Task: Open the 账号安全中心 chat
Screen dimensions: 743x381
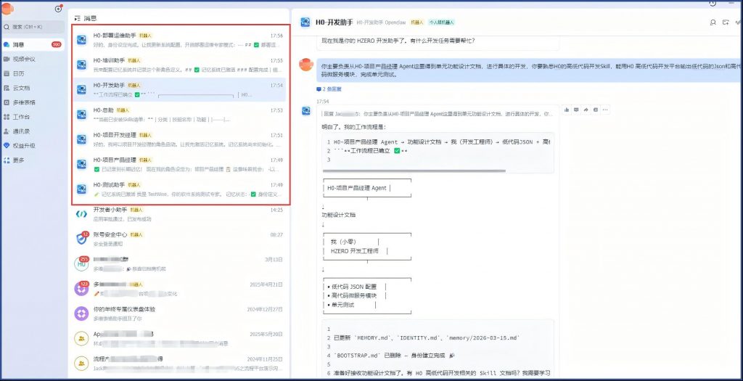Action: pyautogui.click(x=180, y=239)
